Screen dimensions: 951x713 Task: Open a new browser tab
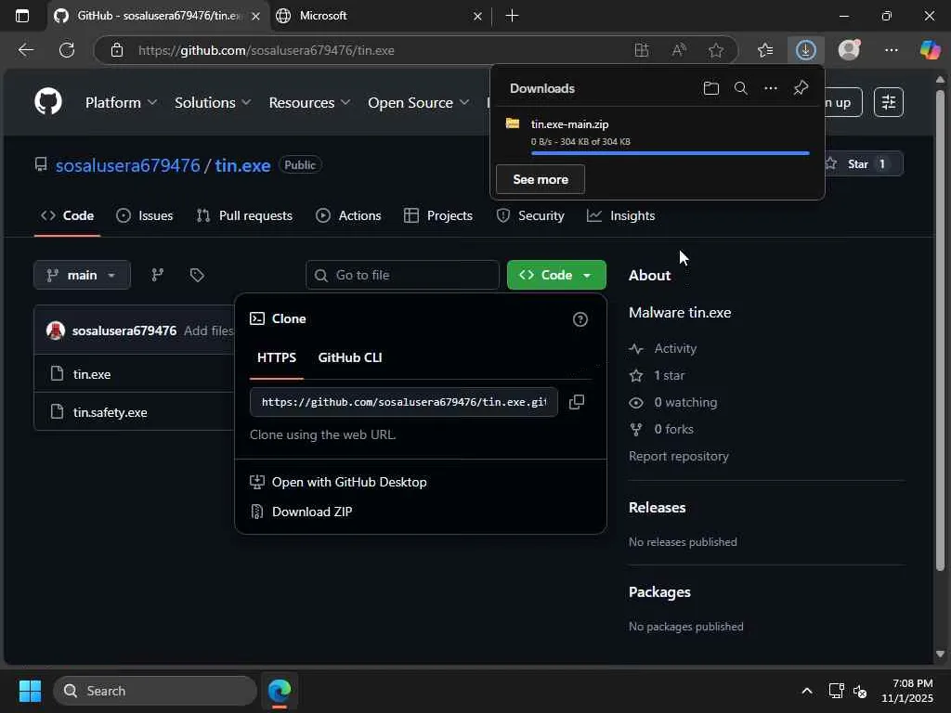tap(512, 16)
